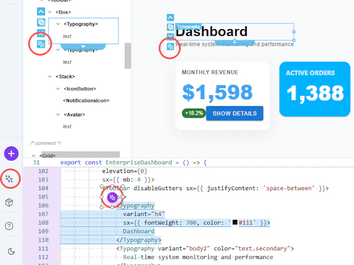Click the Dashboard heading in preview
354x265 pixels.
pos(212,32)
